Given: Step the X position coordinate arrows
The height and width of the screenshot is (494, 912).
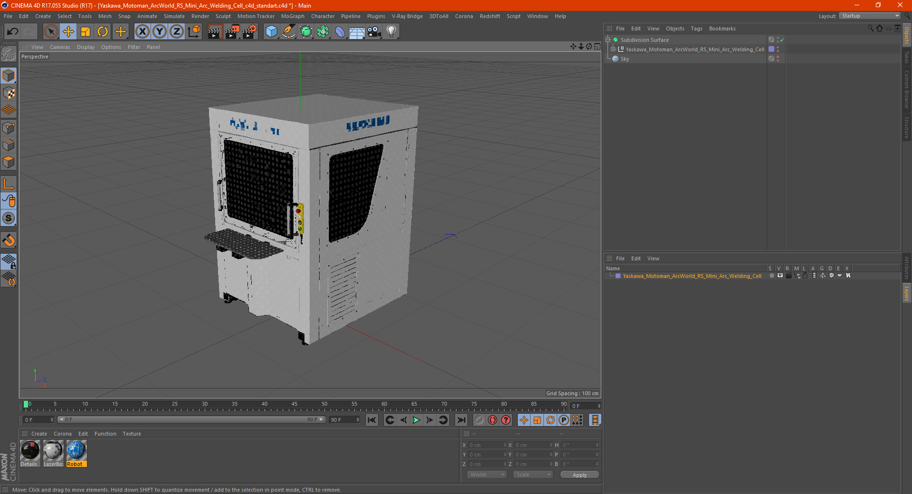Looking at the screenshot, I should click(505, 445).
